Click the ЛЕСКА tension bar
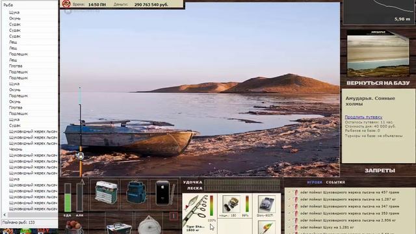Image resolution: width=416 pixels, height=234 pixels. (x=242, y=188)
